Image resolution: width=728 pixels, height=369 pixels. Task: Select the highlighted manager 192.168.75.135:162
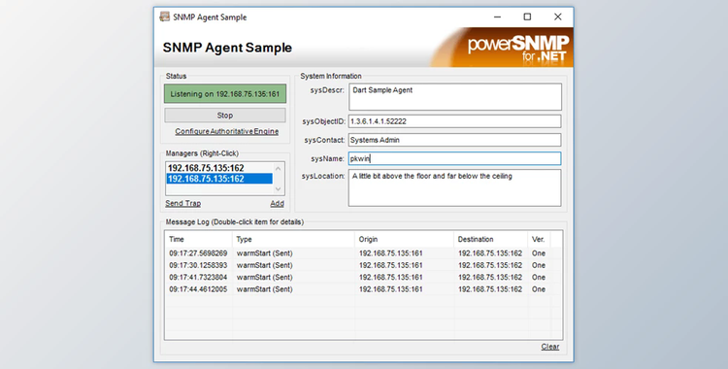pyautogui.click(x=219, y=179)
